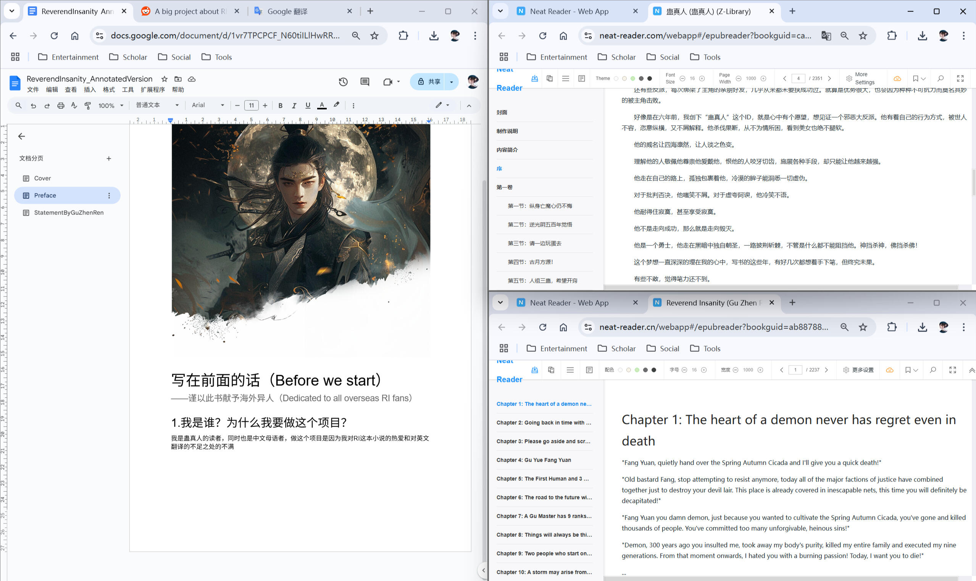Screen dimensions: 976x581
Task: Select the green theme swatch in Neat Reader
Action: 632,78
